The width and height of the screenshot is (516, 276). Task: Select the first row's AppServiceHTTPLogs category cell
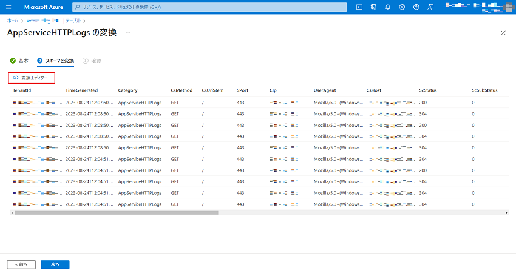[140, 103]
